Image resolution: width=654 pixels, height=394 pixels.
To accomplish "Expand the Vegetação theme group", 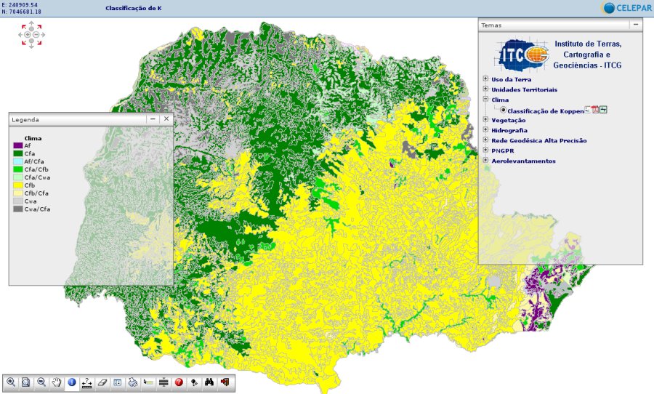I will (485, 120).
